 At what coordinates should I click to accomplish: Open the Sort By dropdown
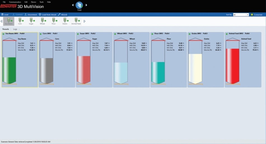pyautogui.click(x=241, y=15)
